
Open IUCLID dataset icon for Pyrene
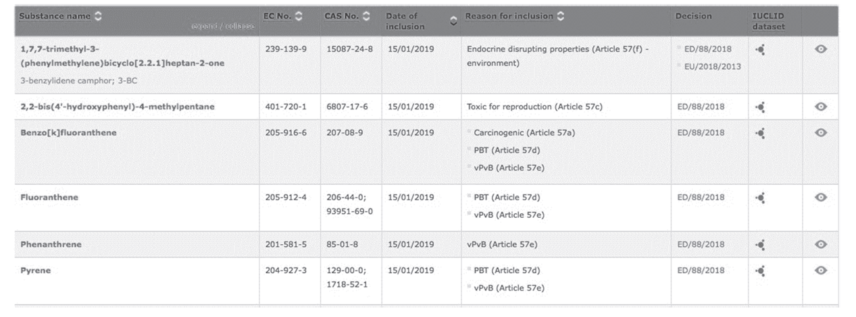click(x=760, y=270)
